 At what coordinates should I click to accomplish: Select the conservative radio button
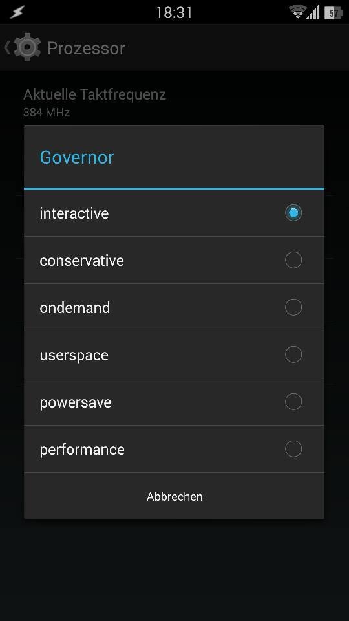click(x=293, y=260)
